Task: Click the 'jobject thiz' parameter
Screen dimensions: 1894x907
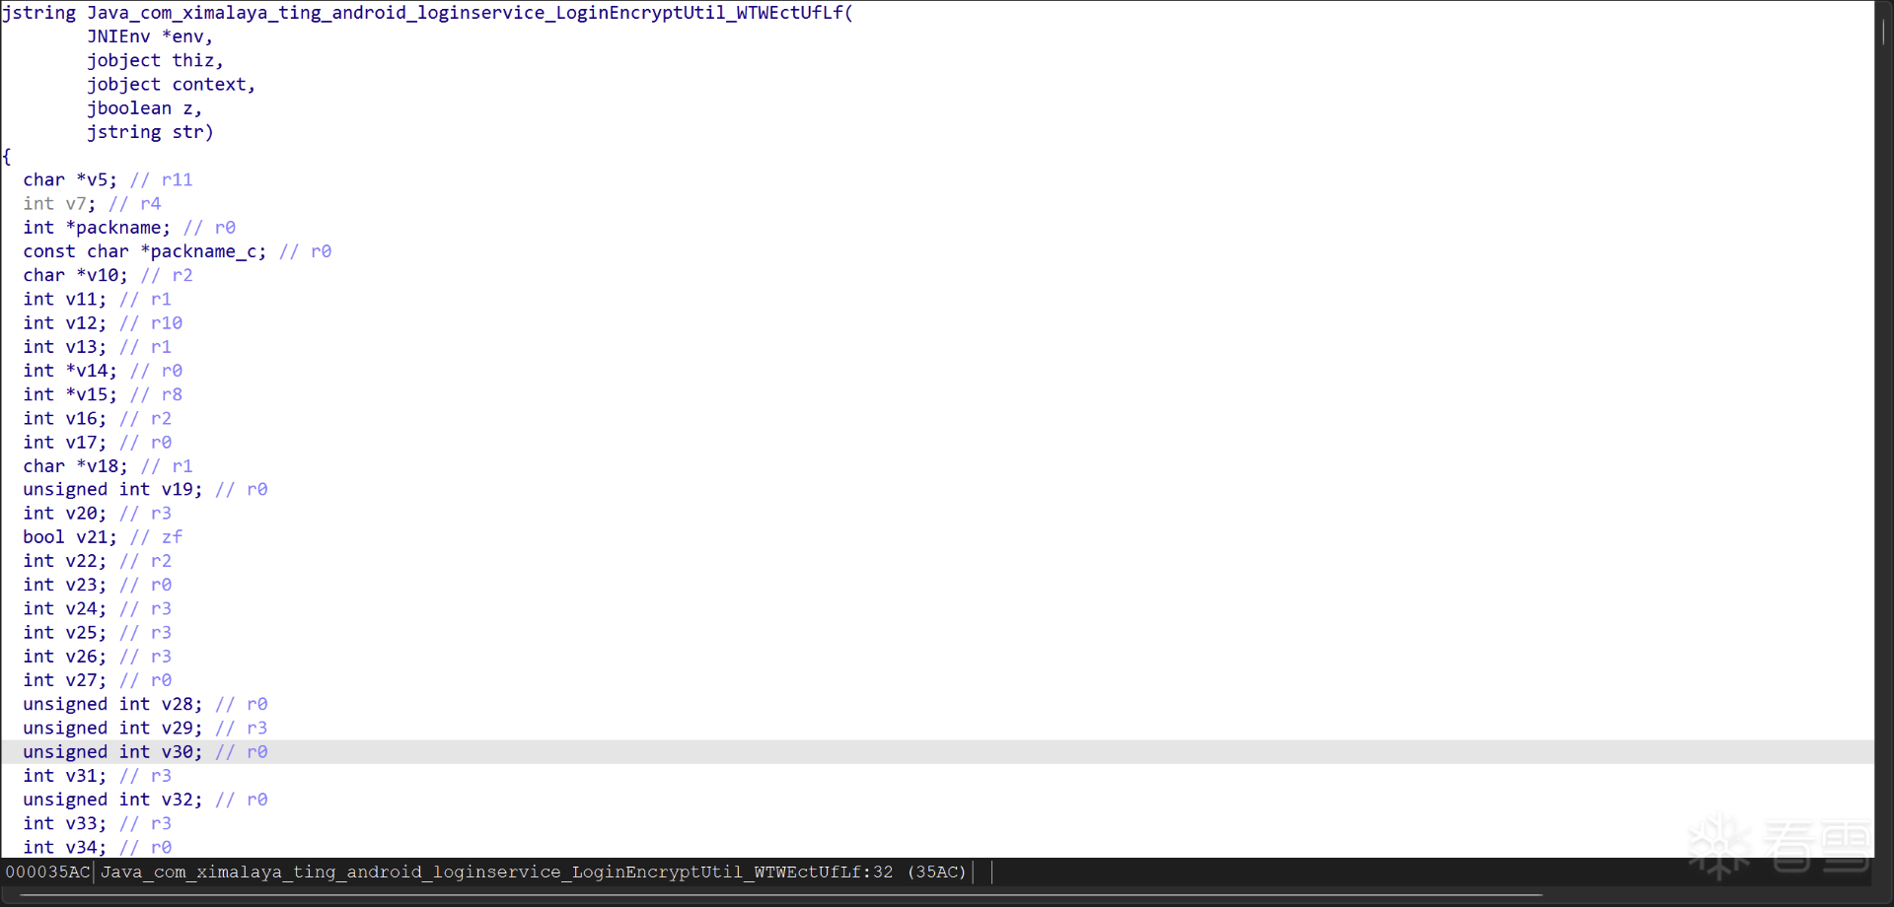Action: click(x=155, y=60)
